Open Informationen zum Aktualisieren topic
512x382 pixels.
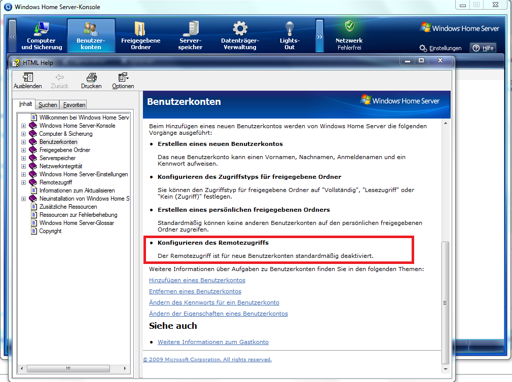(77, 190)
